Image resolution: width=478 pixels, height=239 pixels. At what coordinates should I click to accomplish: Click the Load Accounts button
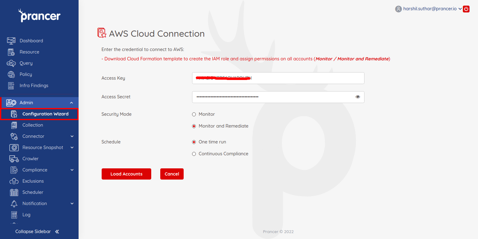pyautogui.click(x=126, y=174)
